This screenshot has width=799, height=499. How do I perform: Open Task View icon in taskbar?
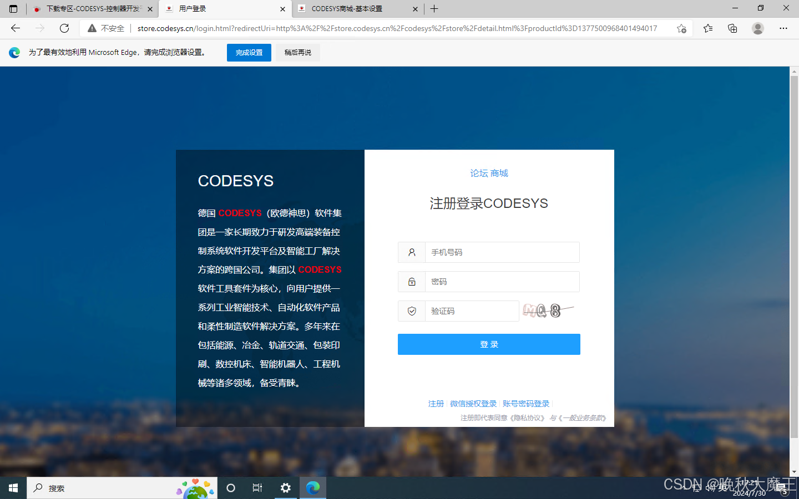point(257,488)
